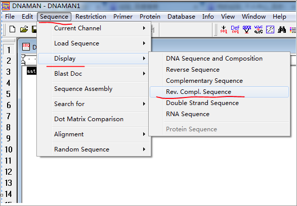Click the binoculars search icon

(282, 29)
